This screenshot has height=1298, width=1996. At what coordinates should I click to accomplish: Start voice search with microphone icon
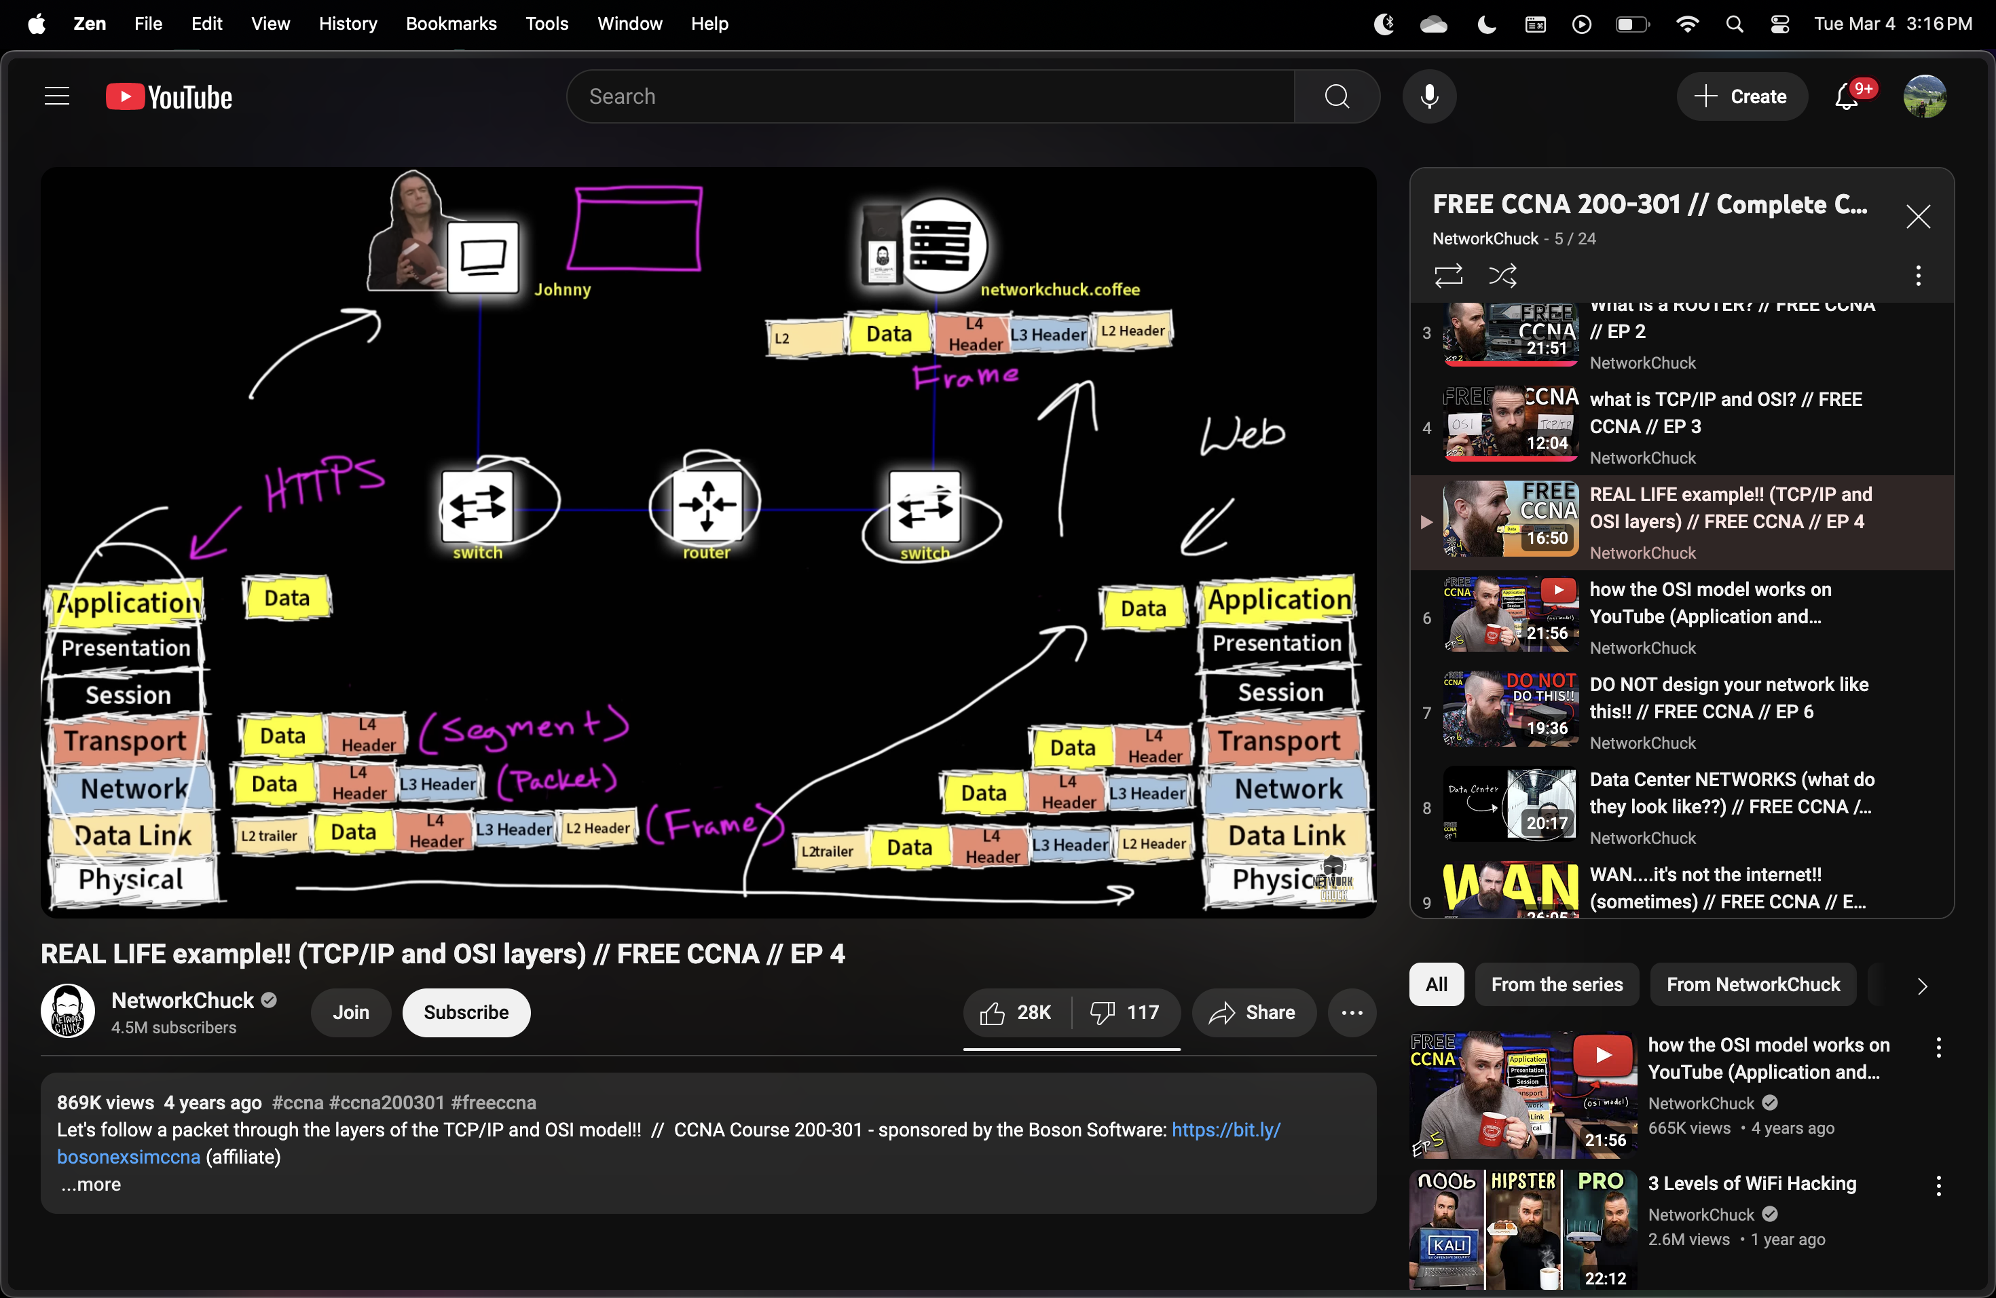coord(1429,96)
